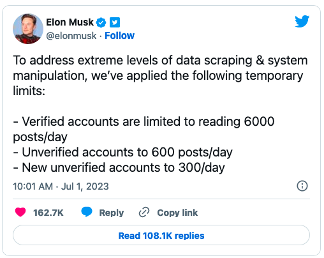
Task: Select the Copy link text
Action: coord(177,213)
